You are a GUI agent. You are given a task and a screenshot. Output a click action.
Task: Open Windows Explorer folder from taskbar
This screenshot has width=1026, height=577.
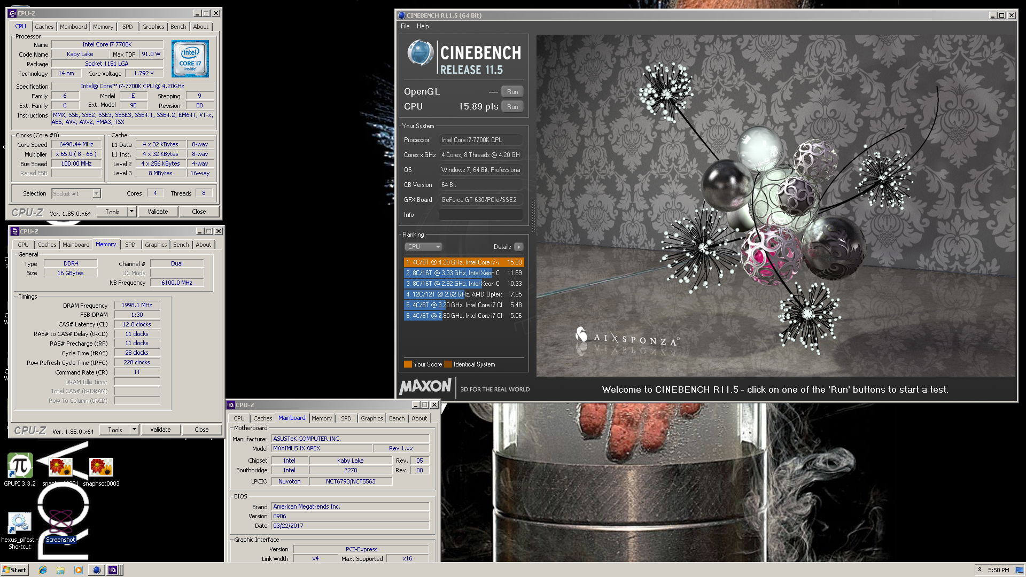60,570
